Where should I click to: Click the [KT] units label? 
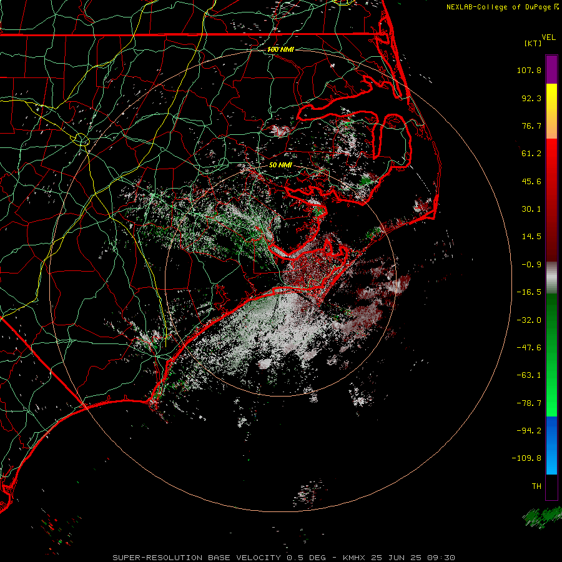533,43
